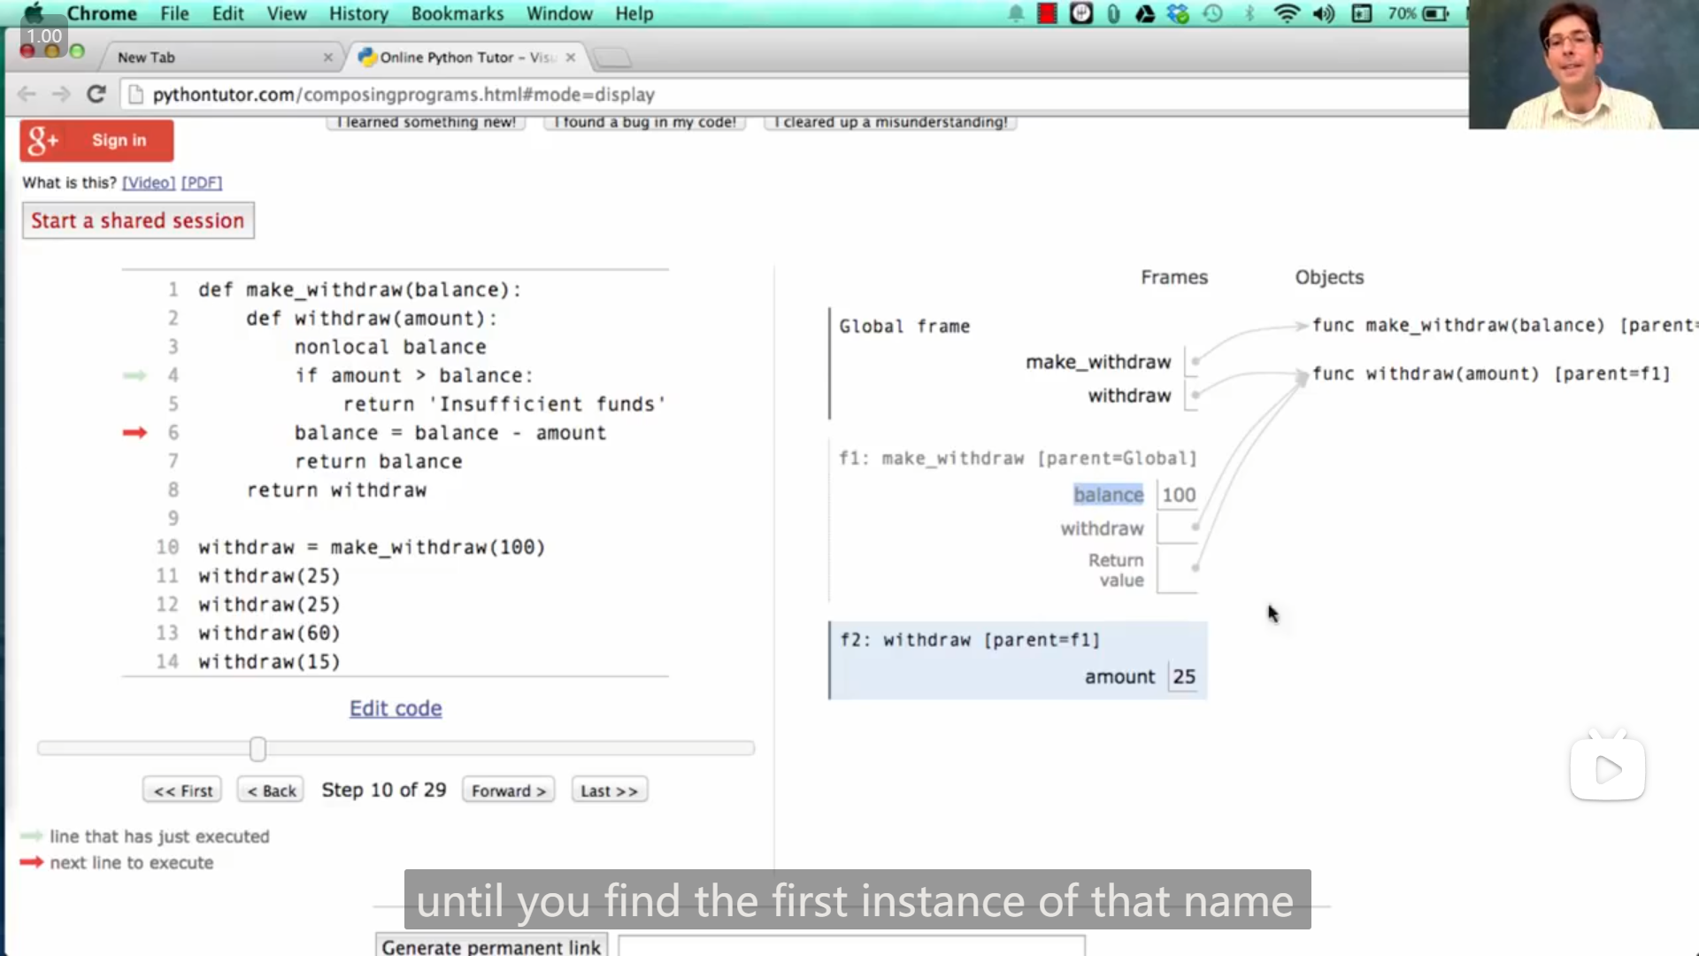Click the address bar URL
The width and height of the screenshot is (1699, 956).
(404, 95)
